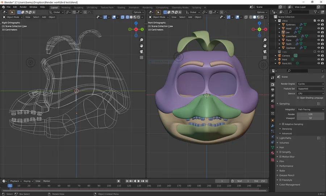Switch to the Sculpting workspace tab
Image resolution: width=326 pixels, height=196 pixels.
click(x=78, y=7)
